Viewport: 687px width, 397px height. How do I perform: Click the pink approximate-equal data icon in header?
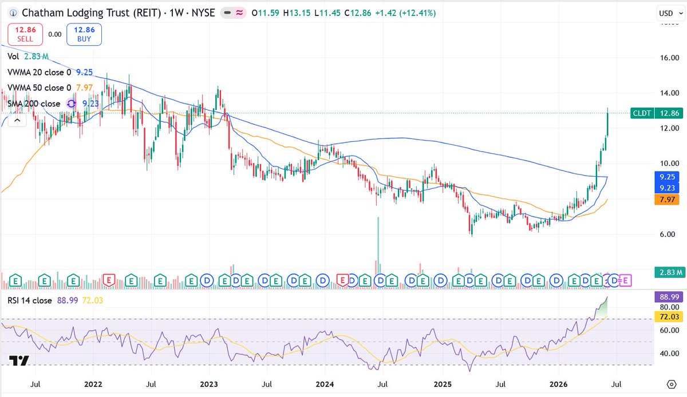pyautogui.click(x=240, y=12)
